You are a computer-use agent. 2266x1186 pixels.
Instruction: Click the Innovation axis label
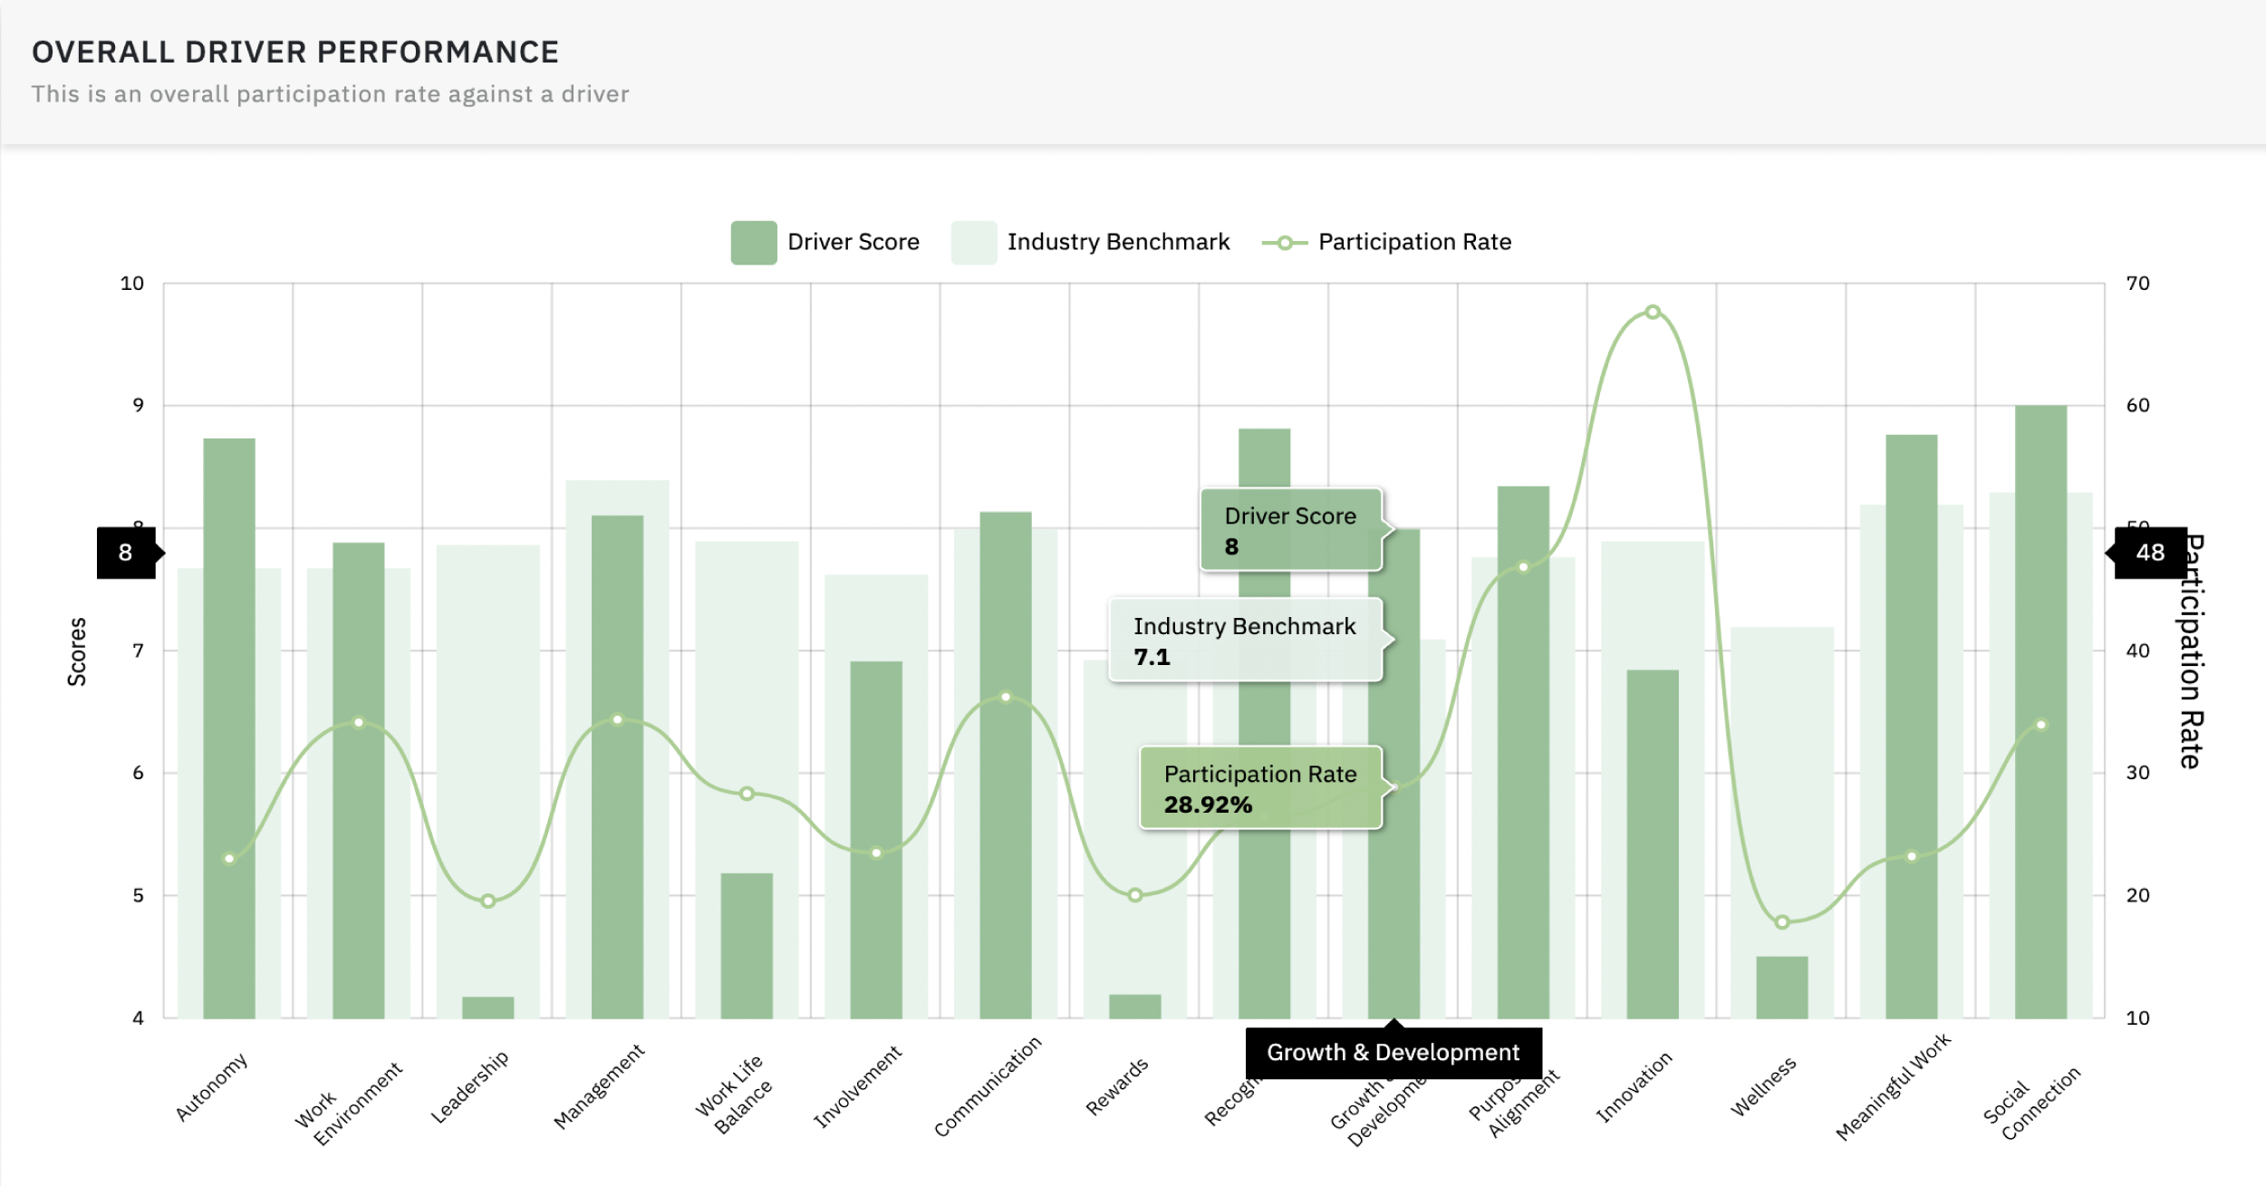point(1634,1087)
